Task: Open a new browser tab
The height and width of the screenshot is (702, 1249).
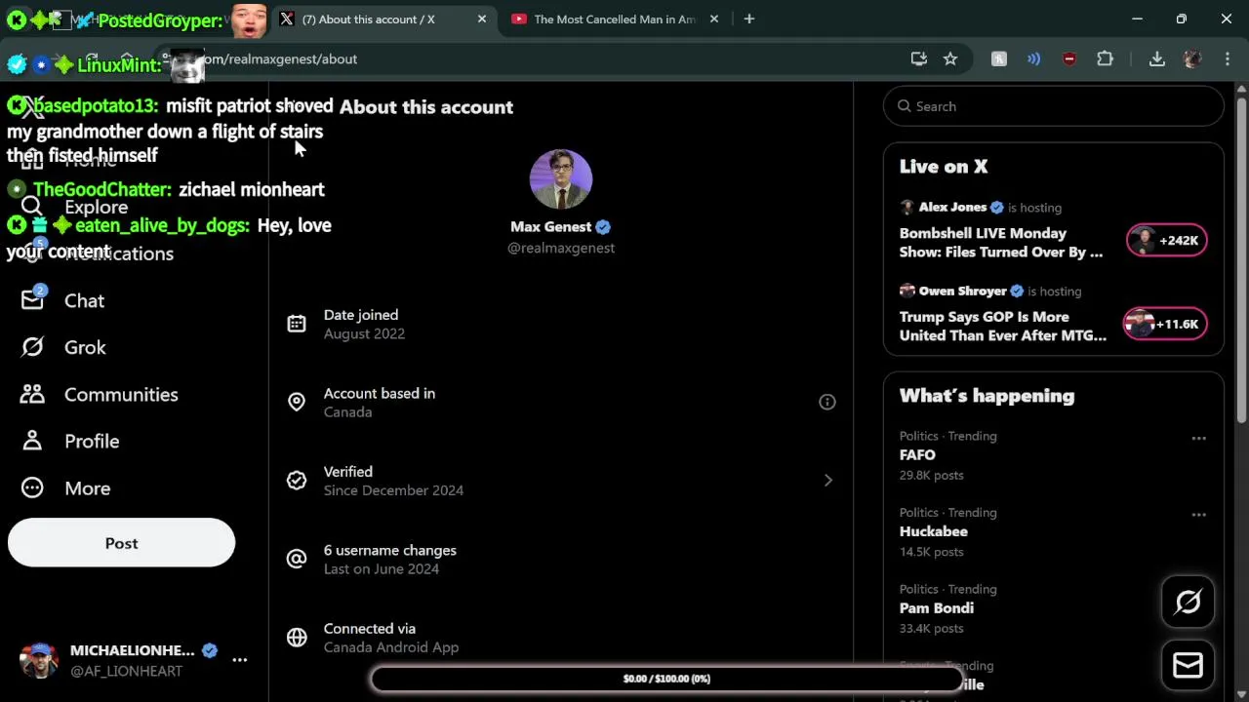Action: coord(749,19)
